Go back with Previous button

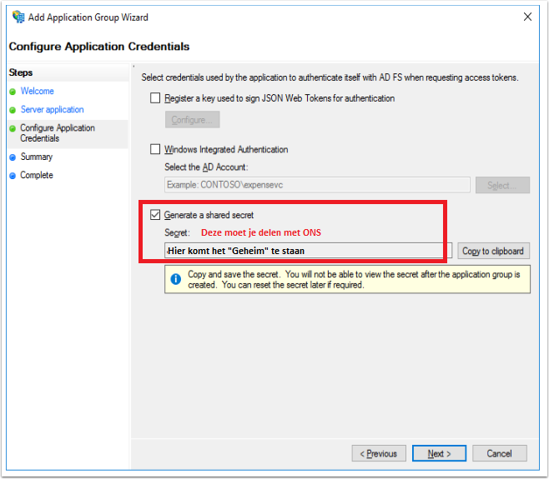[x=379, y=453]
